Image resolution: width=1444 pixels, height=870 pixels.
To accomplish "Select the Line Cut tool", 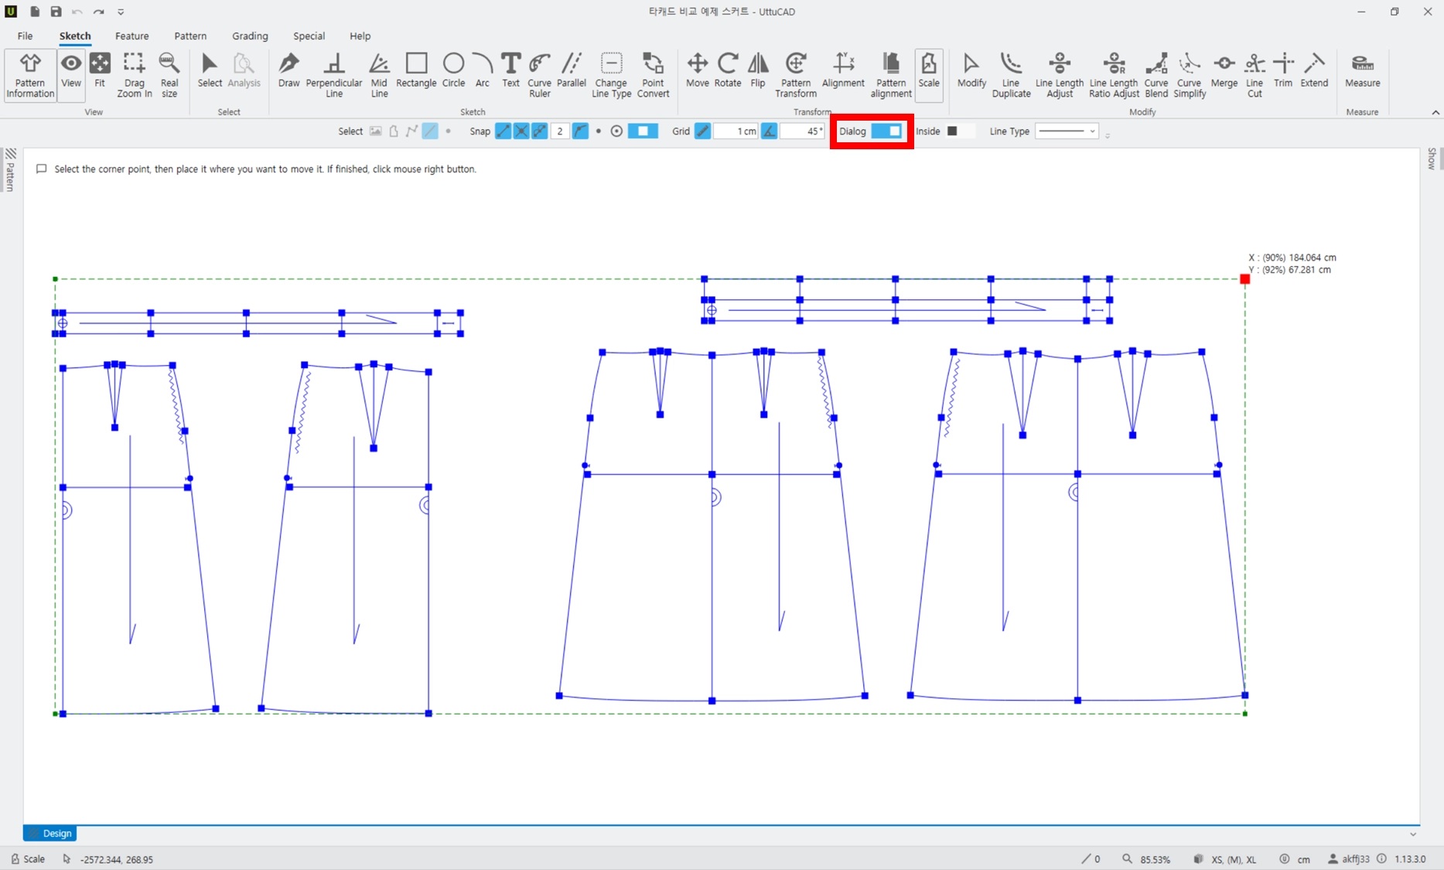I will pos(1255,75).
